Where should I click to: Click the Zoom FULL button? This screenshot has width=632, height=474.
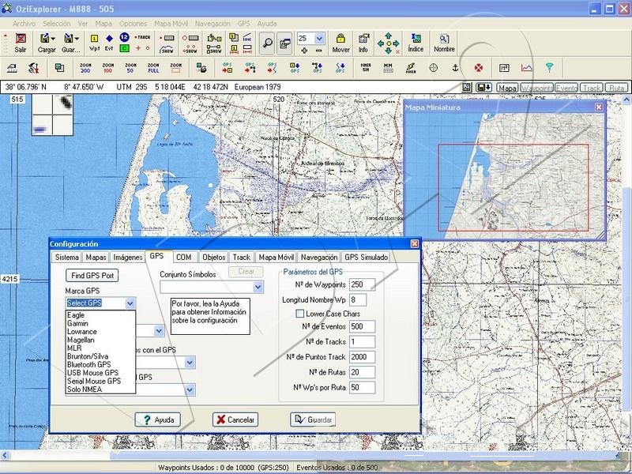coord(153,68)
